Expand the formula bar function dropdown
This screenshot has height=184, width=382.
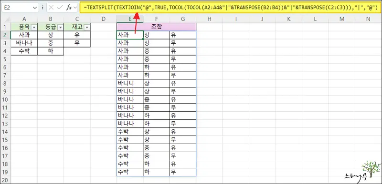point(75,8)
